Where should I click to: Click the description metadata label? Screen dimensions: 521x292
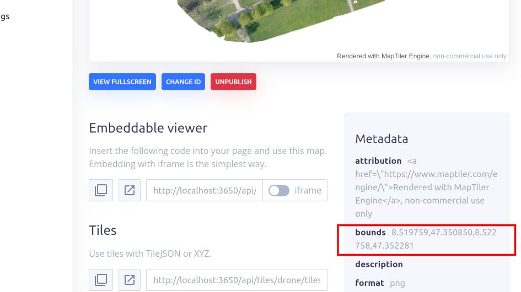click(379, 265)
